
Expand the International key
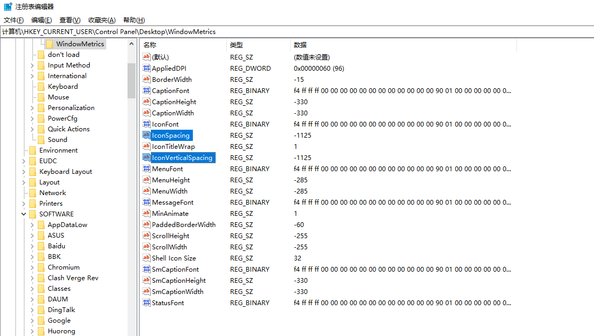[32, 76]
